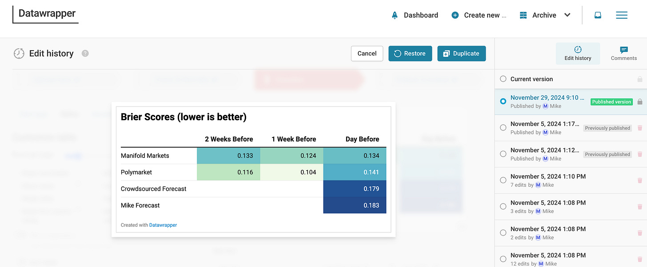
Task: Delete the 1:08 PM version with 2 edits
Action: point(640,233)
